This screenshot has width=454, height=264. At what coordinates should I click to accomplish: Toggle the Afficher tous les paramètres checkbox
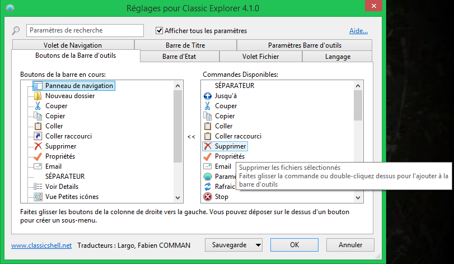(x=159, y=31)
